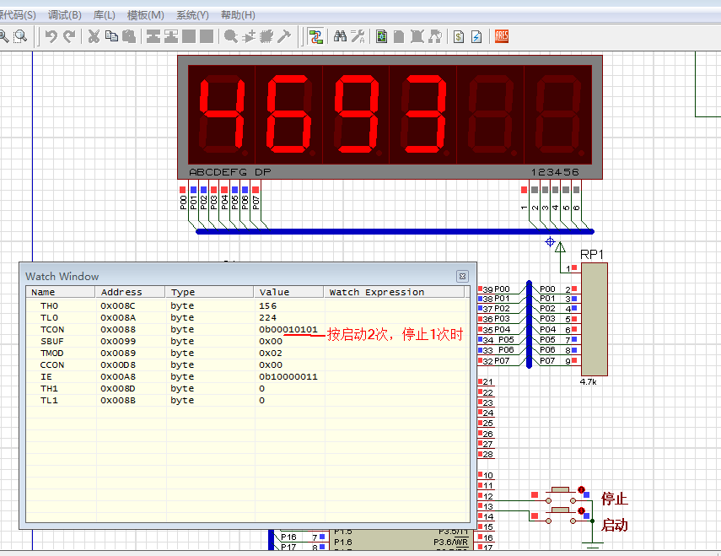Click the Undo arrow in the toolbar

click(51, 36)
